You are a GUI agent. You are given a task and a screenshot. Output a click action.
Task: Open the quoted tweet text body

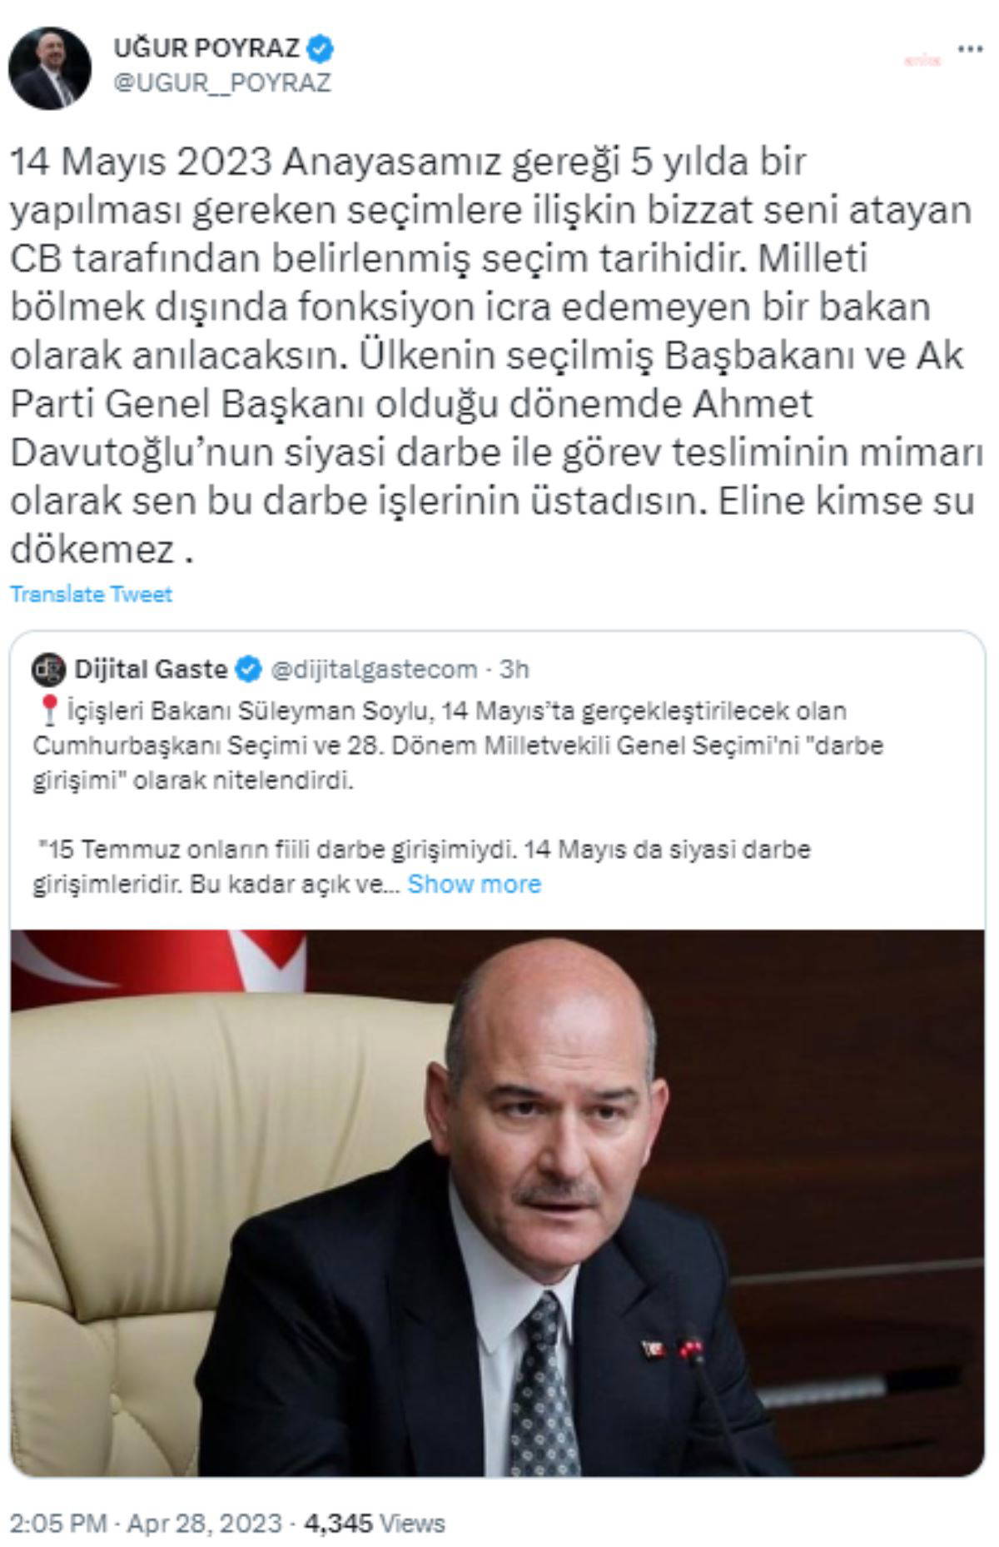(x=458, y=797)
